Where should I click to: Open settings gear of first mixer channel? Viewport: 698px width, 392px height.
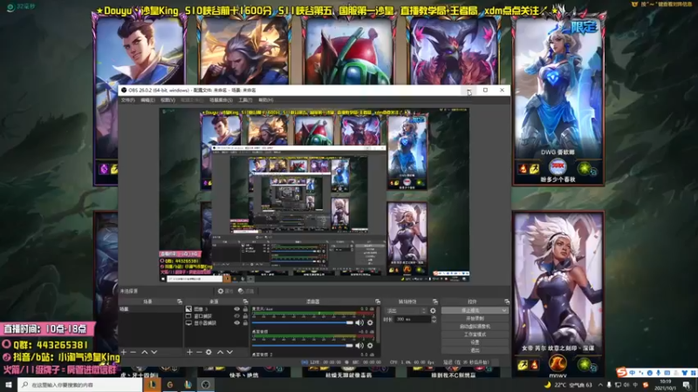[x=370, y=322]
